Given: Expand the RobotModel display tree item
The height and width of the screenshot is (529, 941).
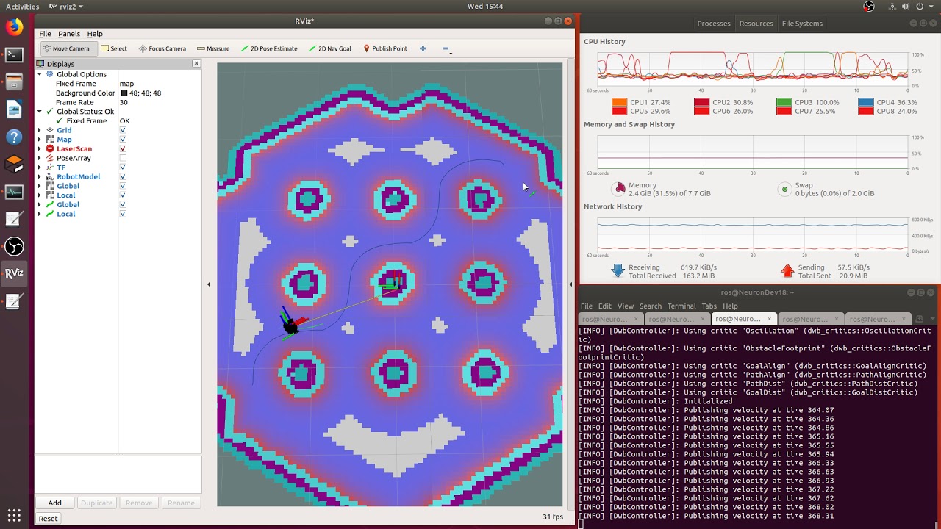Looking at the screenshot, I should (40, 176).
